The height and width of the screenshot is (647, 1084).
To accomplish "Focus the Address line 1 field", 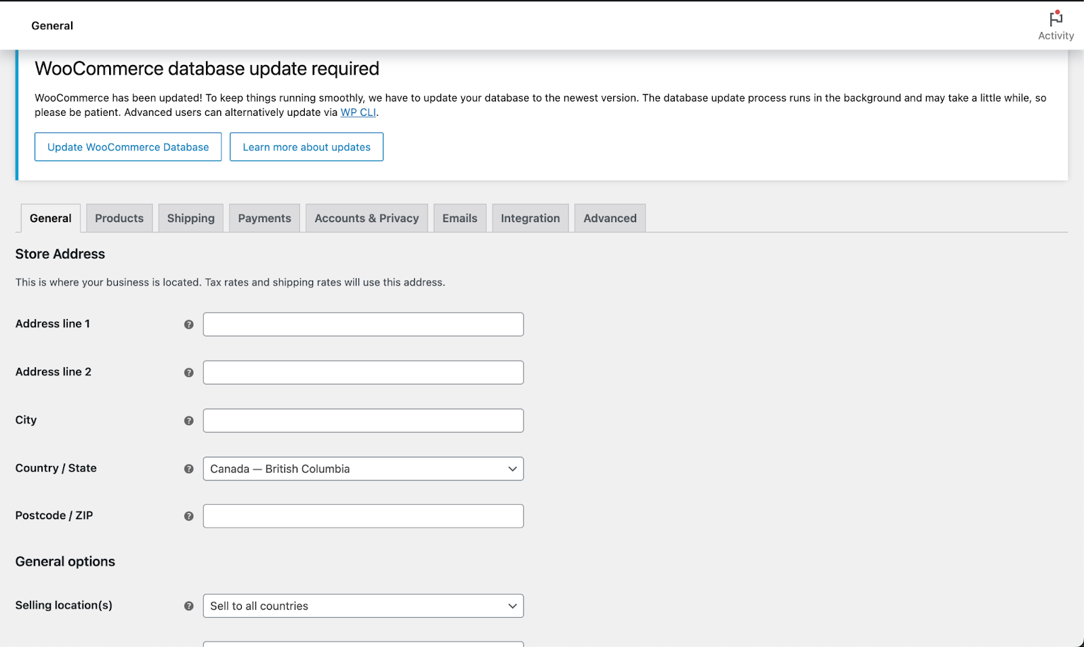I will tap(363, 325).
